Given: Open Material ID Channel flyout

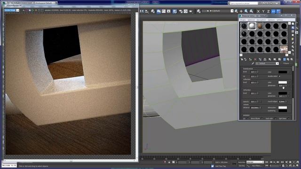Looking at the screenshot, I should [x=275, y=59].
